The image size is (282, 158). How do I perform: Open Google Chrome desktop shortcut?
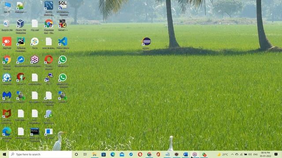pyautogui.click(x=7, y=62)
